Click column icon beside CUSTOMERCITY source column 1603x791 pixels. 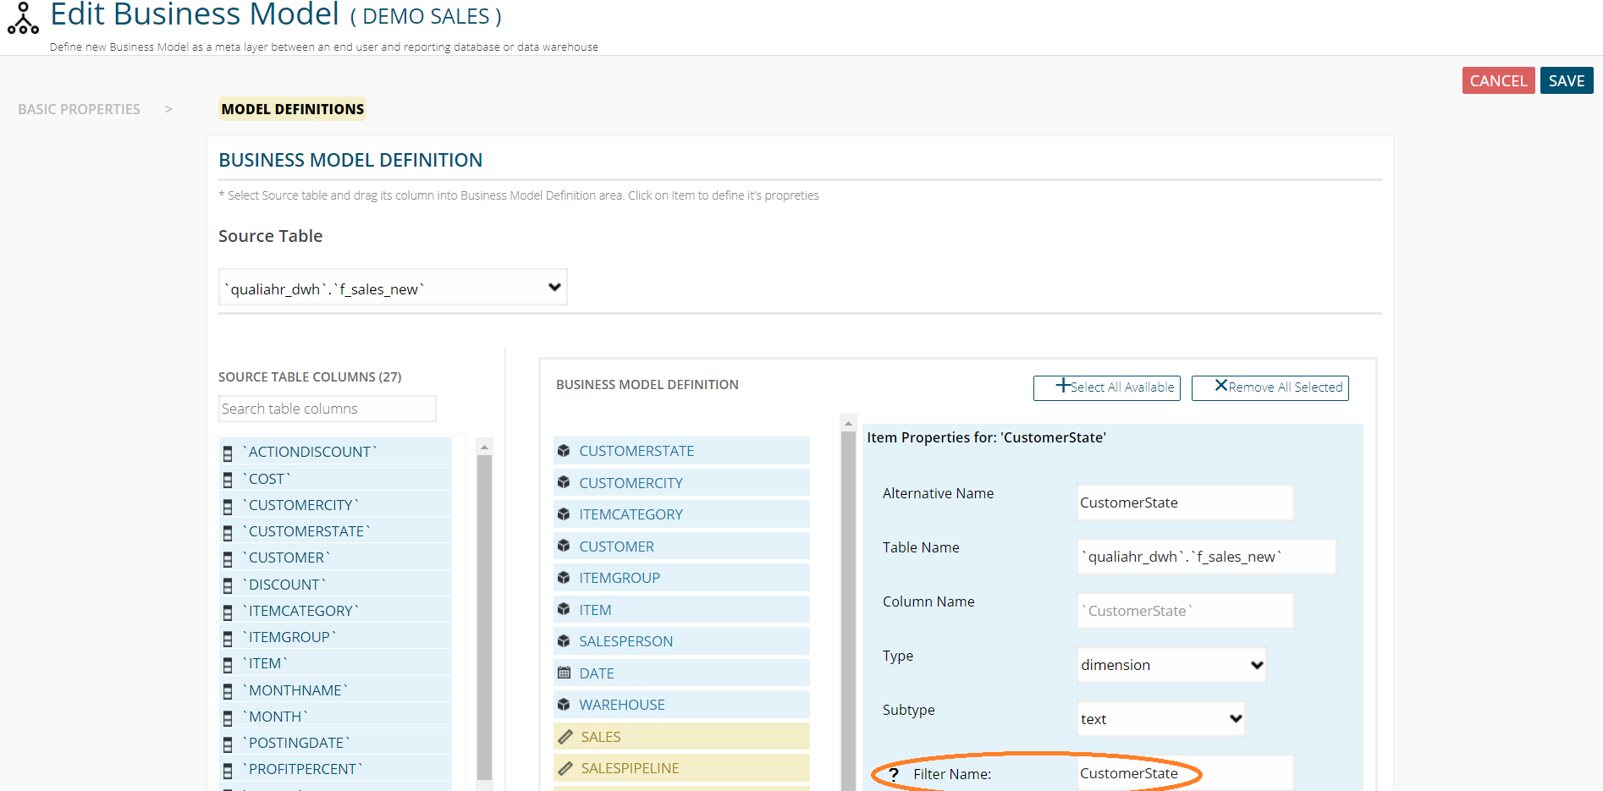pos(228,507)
